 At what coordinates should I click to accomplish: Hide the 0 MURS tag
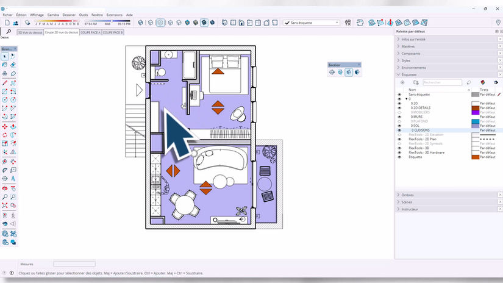point(399,116)
